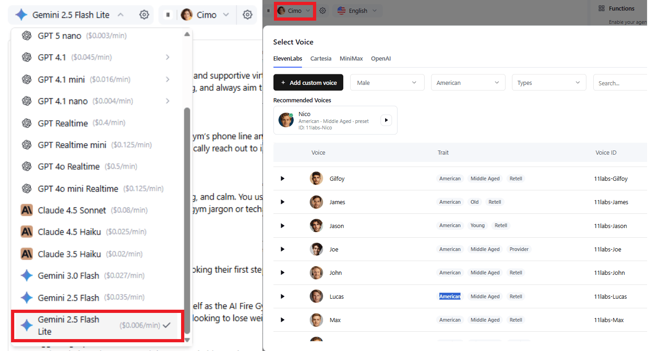
Task: Click the Voice ID column header
Action: click(x=606, y=152)
